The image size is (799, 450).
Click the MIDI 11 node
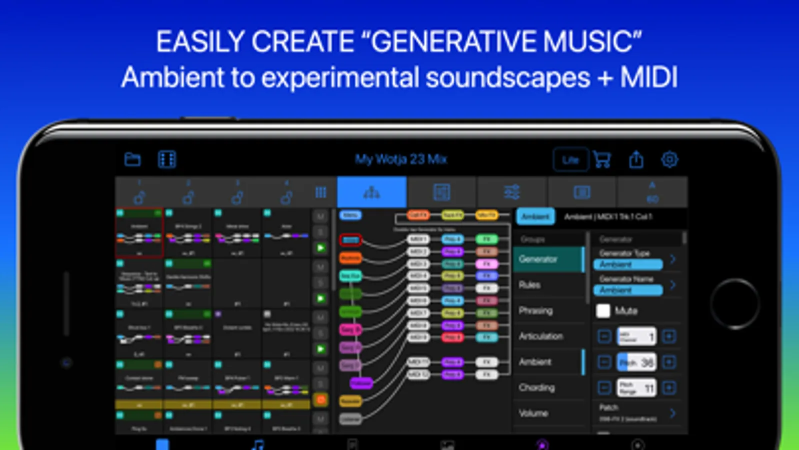click(418, 362)
